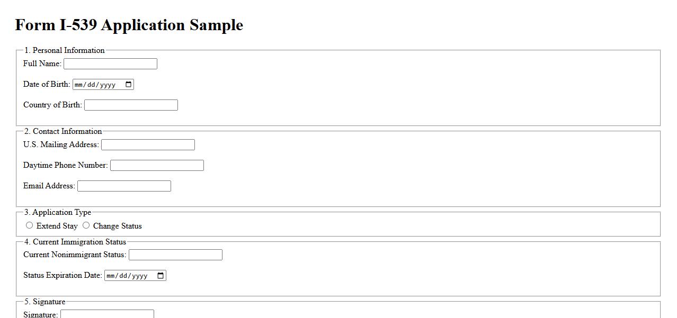Select year segment in Date of Birth
Screen dimensions: 677x318
108,85
